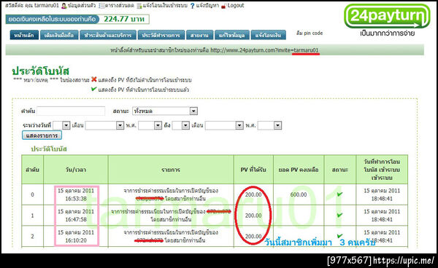Image resolution: width=438 pixels, height=268 pixels.
Task: Click the green check status in row 0
Action: 339,194
